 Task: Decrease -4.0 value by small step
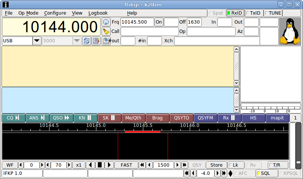point(193,173)
